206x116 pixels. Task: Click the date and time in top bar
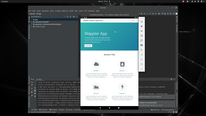pyautogui.click(x=103, y=1)
